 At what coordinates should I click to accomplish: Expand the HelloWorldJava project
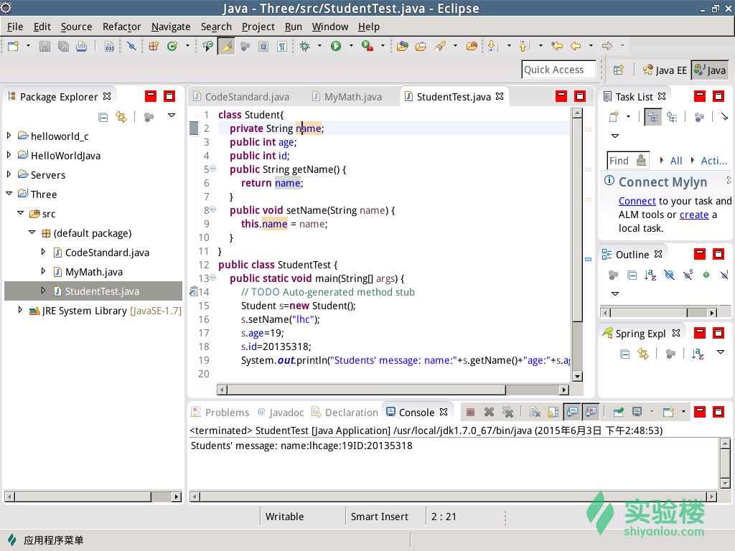pos(9,155)
